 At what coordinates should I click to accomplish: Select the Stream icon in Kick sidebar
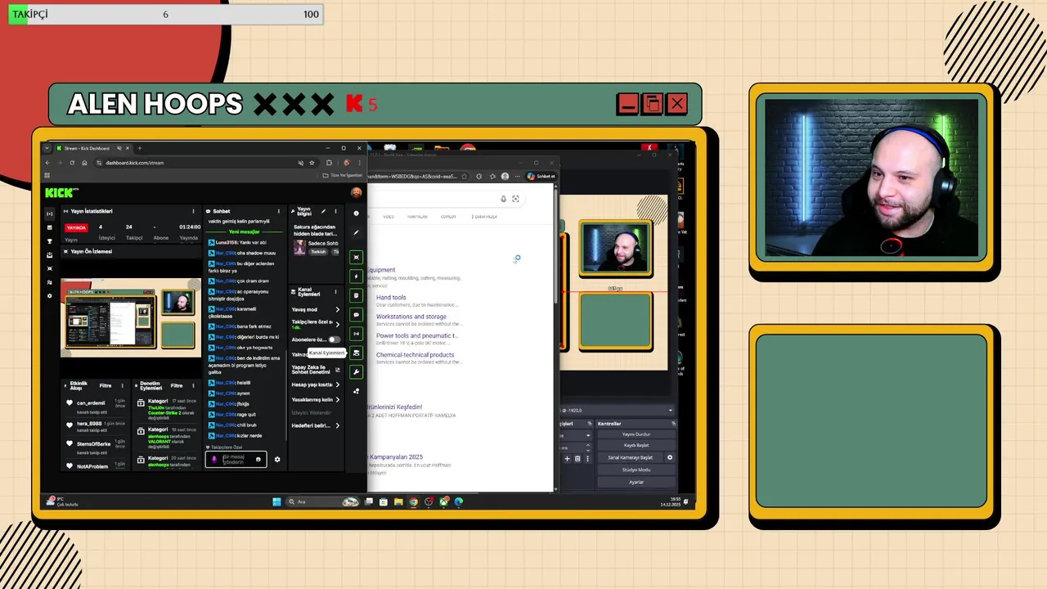50,214
